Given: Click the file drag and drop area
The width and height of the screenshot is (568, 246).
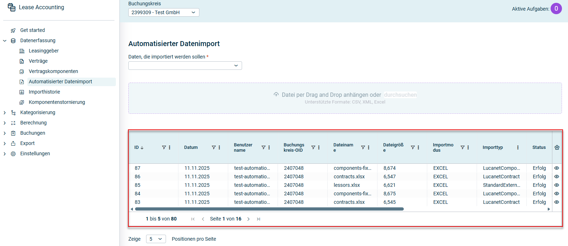Looking at the screenshot, I should coord(345,98).
